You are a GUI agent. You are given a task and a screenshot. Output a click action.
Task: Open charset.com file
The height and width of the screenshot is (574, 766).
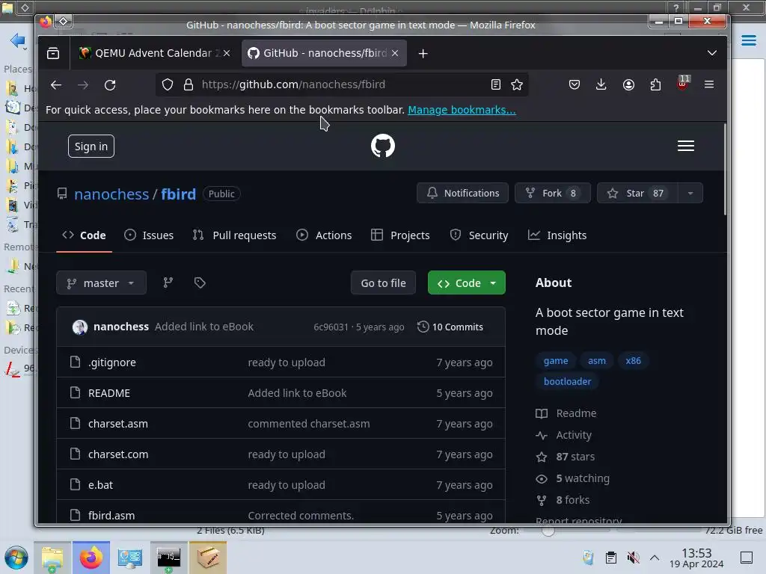coord(117,454)
